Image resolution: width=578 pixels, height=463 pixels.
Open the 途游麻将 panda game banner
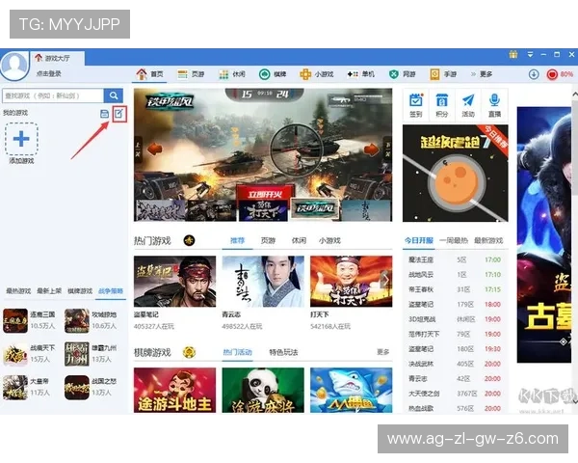263,390
